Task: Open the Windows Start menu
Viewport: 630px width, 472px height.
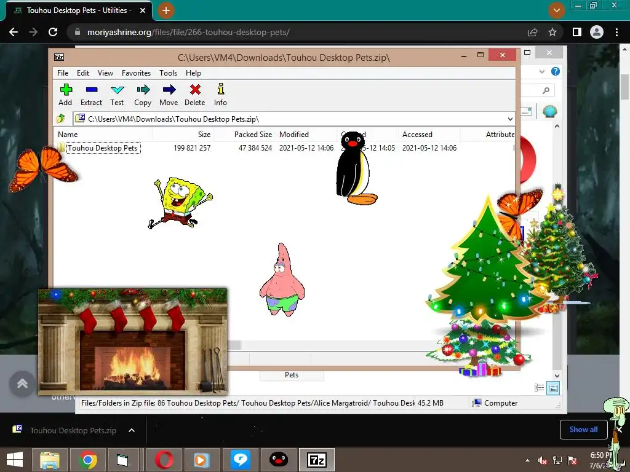Action: [x=15, y=460]
